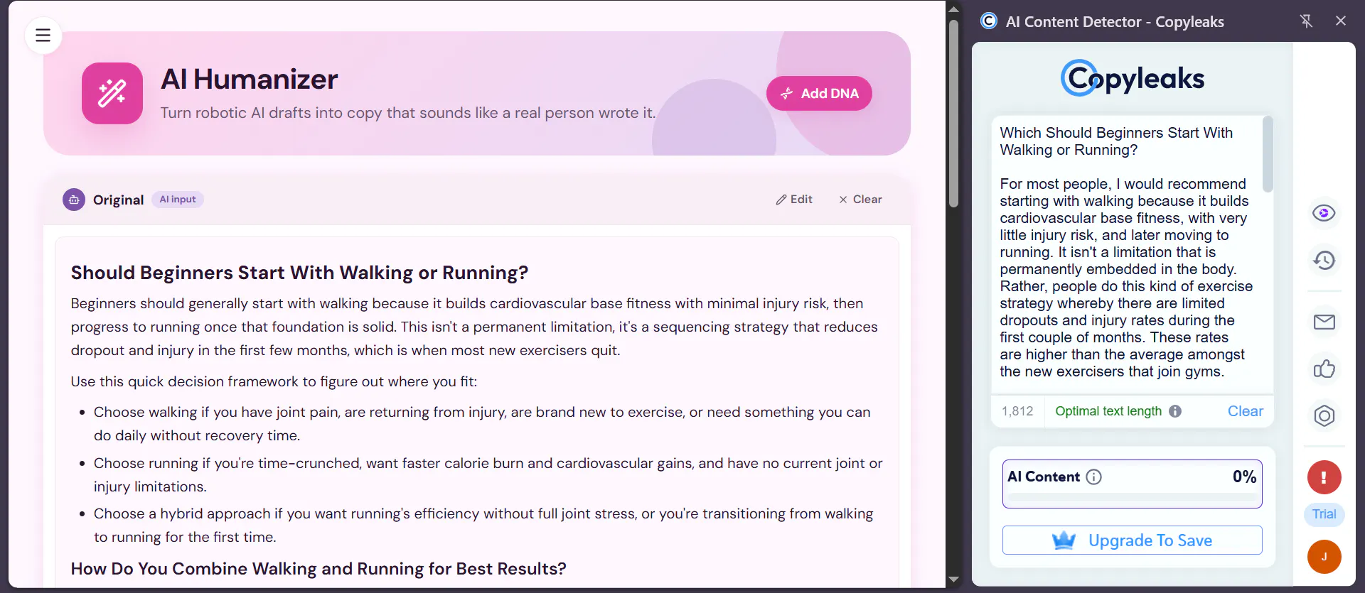
Task: Click the Optimal text length info icon
Action: [x=1175, y=411]
